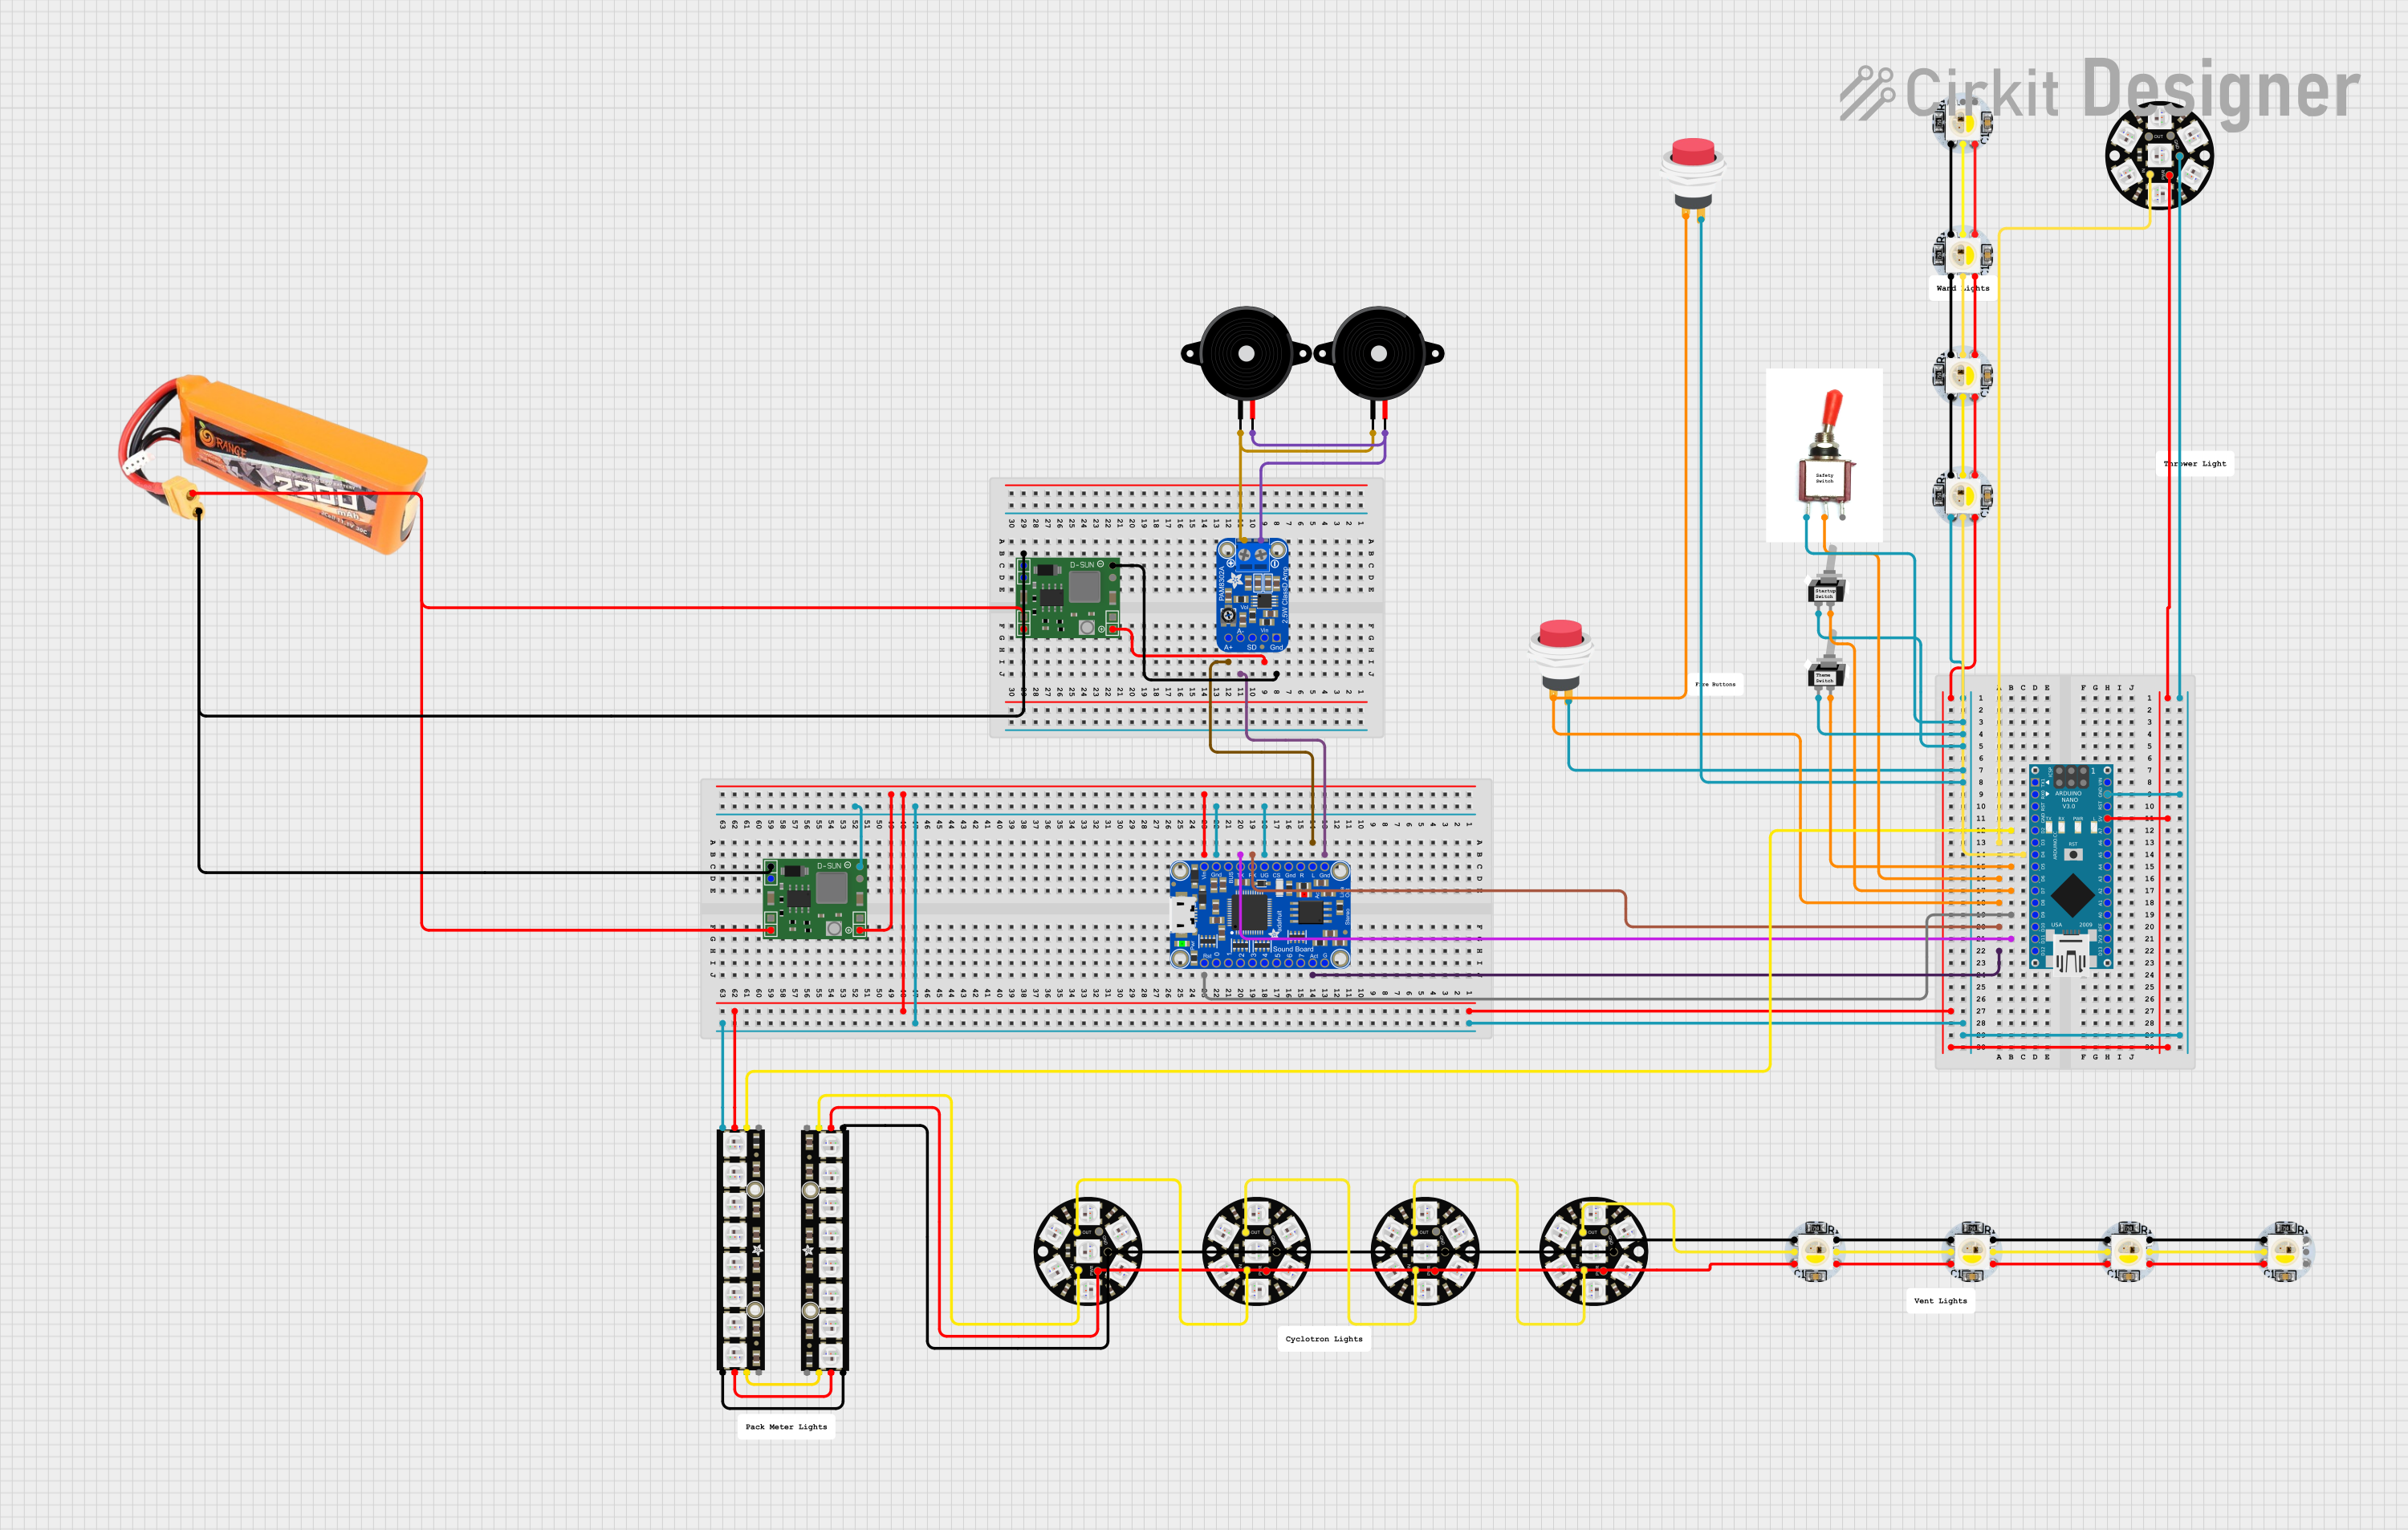Click the 'Wand Lights' label
Image resolution: width=2408 pixels, height=1530 pixels.
1962,288
